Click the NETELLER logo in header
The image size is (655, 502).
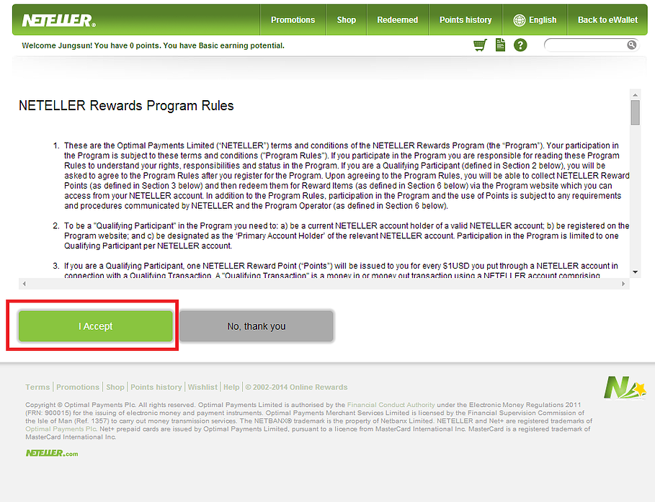click(x=59, y=20)
